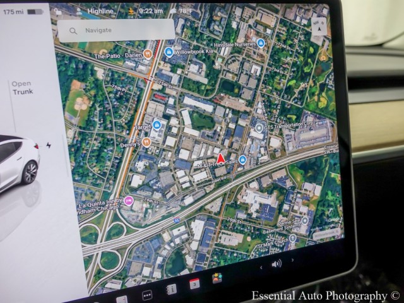
Task: Click the Navigate search field
Action: click(x=116, y=30)
